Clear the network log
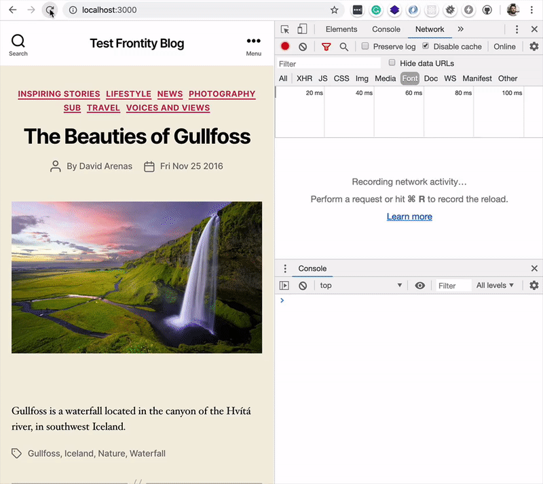 303,47
